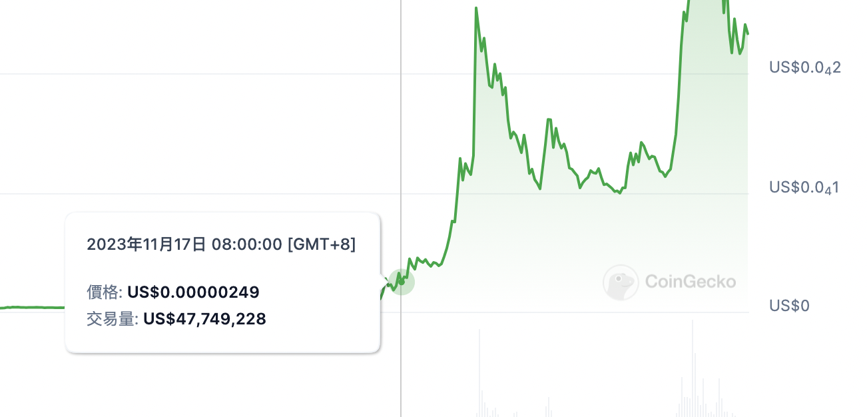Click the US$0.0₄1 y-axis label
Screen dimensions: 867x417
coord(805,187)
